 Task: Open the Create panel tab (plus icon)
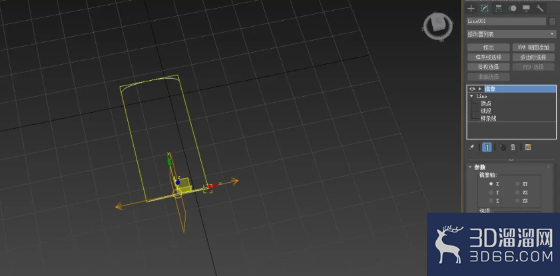471,8
